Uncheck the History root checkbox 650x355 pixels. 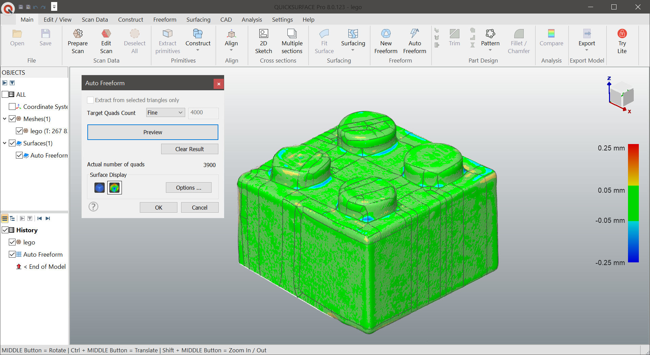tap(5, 230)
